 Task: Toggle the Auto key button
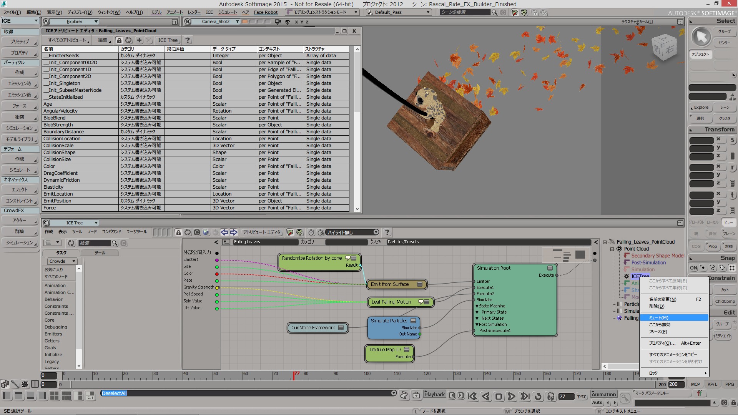click(x=597, y=402)
